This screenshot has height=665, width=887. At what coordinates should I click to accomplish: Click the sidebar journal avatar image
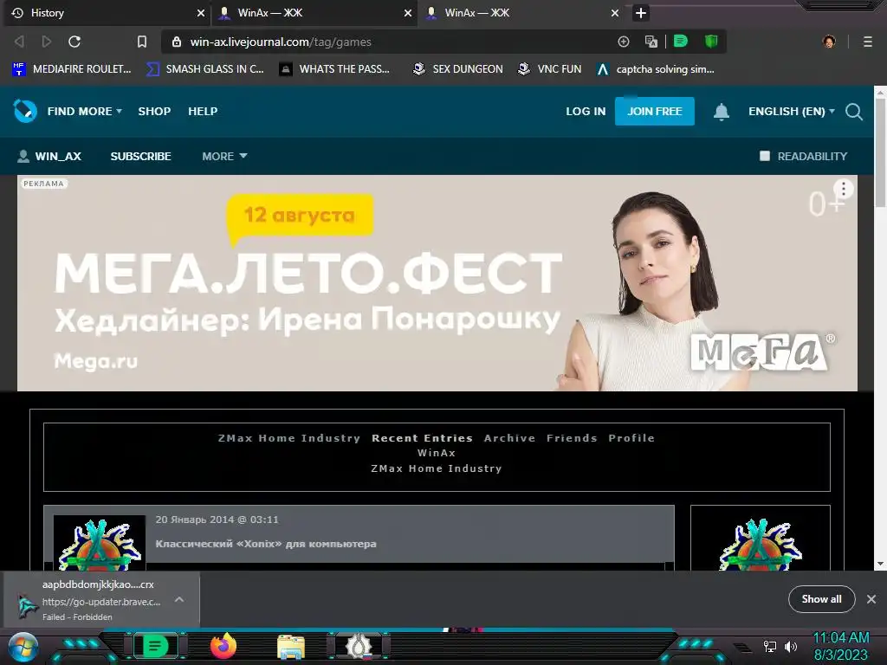pos(761,544)
